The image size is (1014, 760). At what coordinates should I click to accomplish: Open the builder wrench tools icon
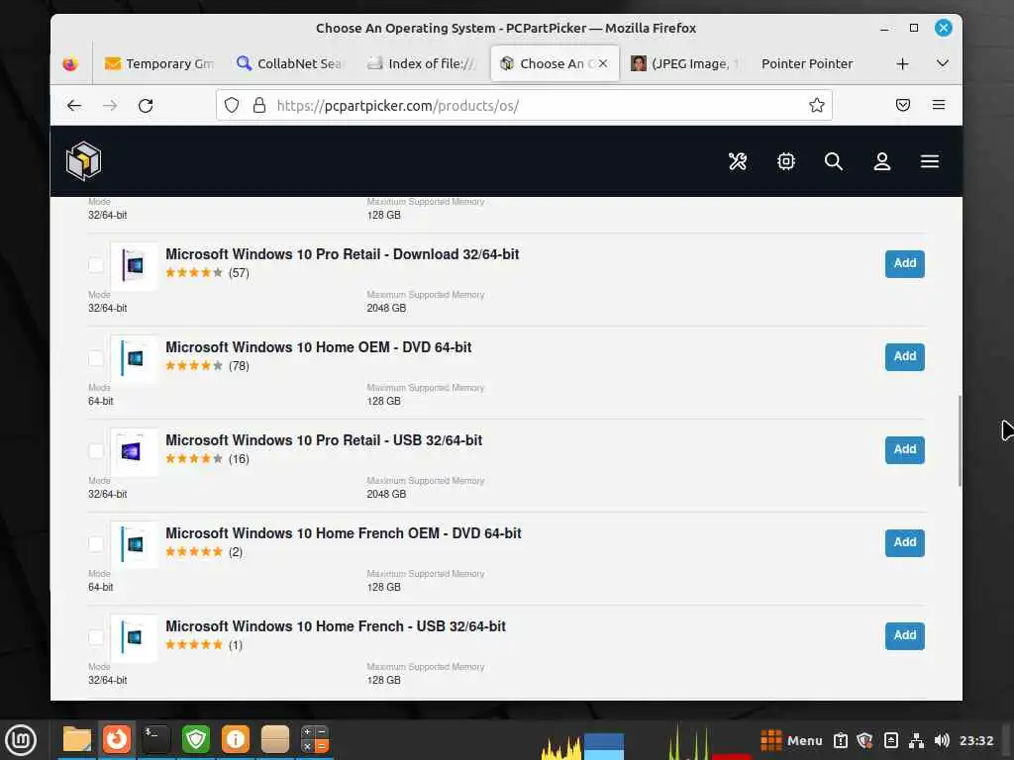[x=738, y=161]
